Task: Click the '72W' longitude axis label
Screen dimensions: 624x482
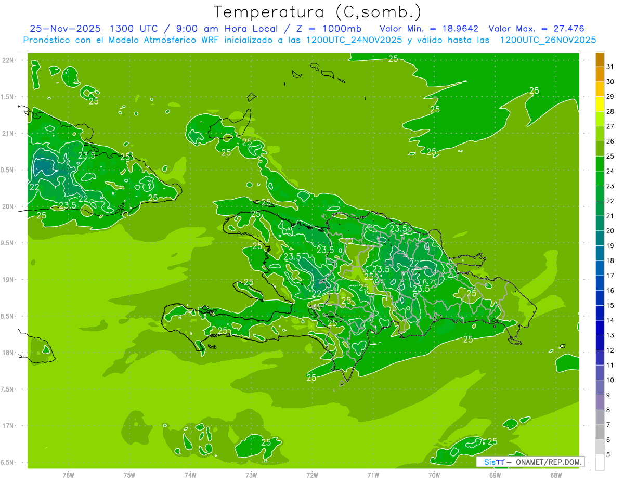Action: click(x=312, y=475)
